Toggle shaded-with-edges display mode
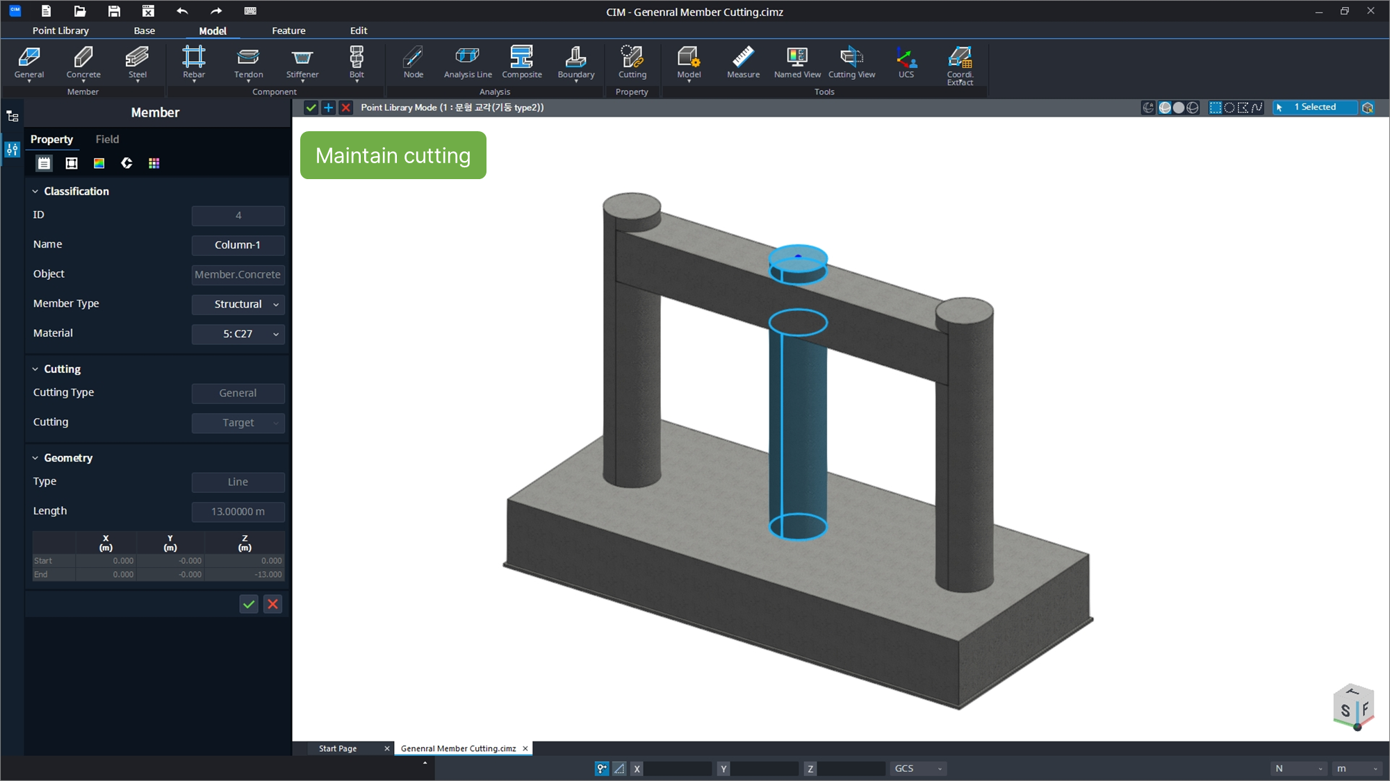The width and height of the screenshot is (1390, 781). click(1166, 108)
